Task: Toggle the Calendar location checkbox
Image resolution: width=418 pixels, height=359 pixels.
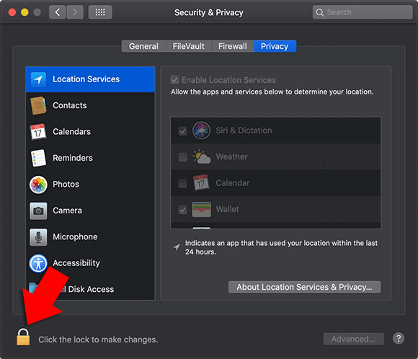Action: [182, 183]
